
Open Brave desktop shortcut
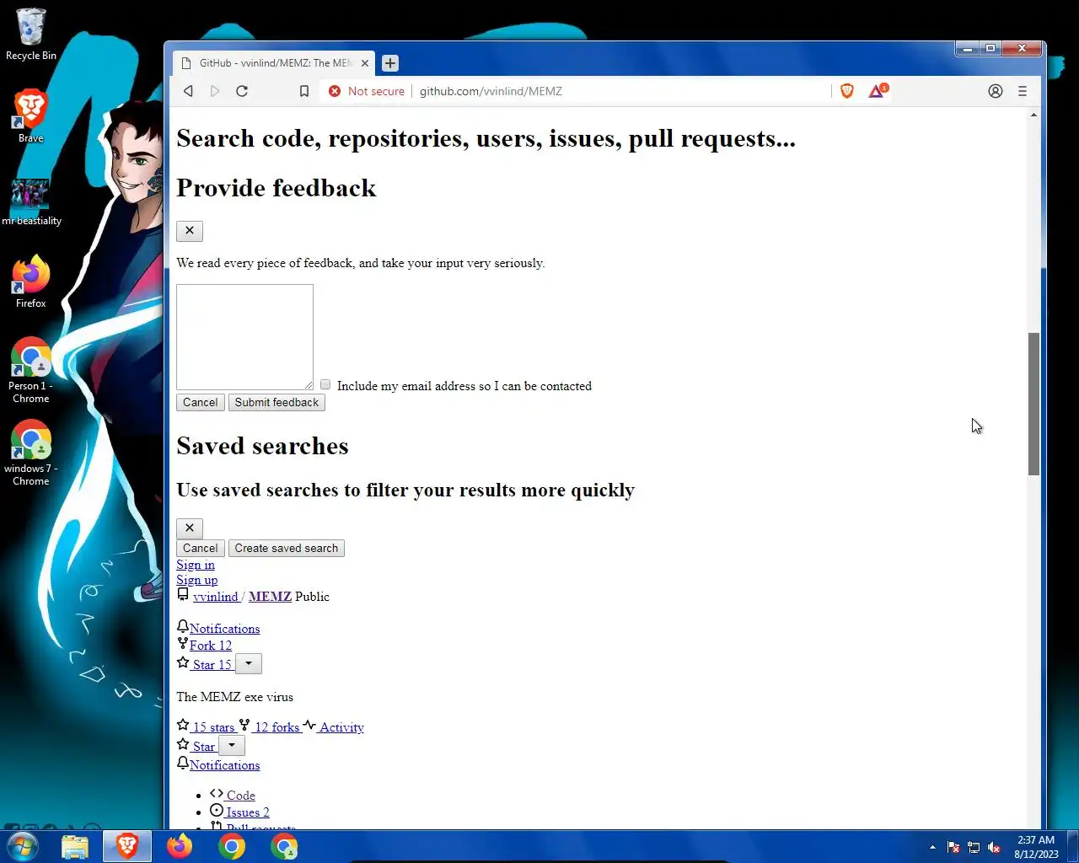pos(30,116)
